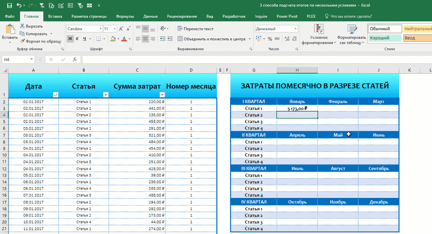Switch to the Вставка ribbon tab
Viewport: 432px width, 234px height.
[x=55, y=16]
